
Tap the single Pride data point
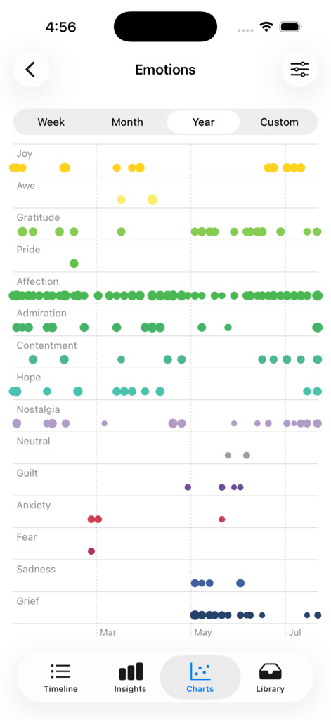[74, 264]
